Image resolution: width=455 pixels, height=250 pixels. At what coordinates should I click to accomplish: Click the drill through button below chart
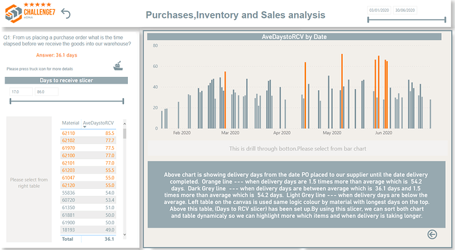point(297,149)
